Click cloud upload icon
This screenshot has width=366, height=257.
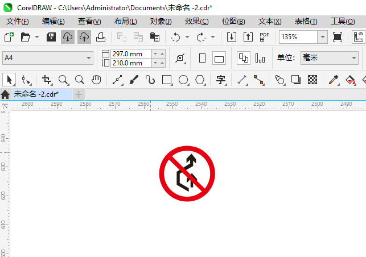(84, 37)
